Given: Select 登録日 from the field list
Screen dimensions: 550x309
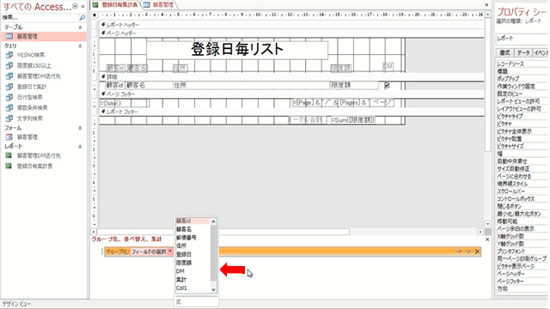Looking at the screenshot, I should (183, 254).
